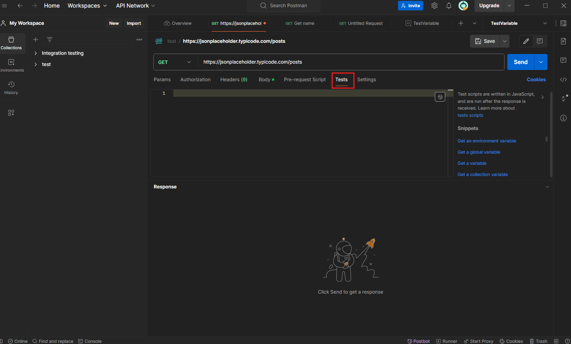Insert Get an environment variable snippet
The height and width of the screenshot is (344, 571).
pos(487,141)
